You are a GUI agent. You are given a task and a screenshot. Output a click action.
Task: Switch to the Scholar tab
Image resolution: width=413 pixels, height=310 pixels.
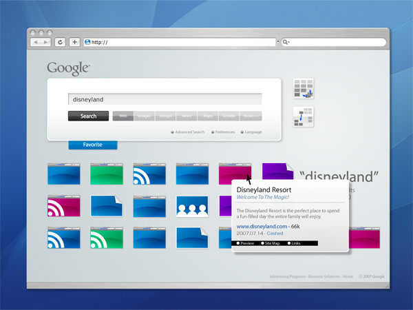[x=229, y=116]
